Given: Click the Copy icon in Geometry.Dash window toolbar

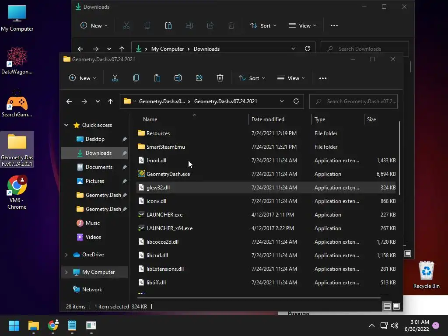Looking at the screenshot, I should 136,78.
